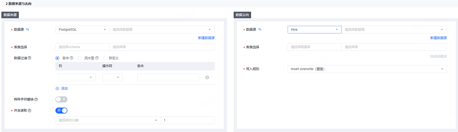Click the plus icon to 添加 a condition
Viewport: 458px width, 132px height.
pos(57,89)
